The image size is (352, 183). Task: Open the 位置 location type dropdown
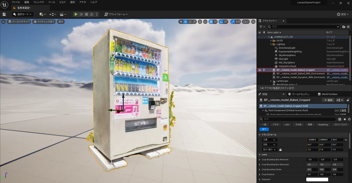[x=269, y=140]
